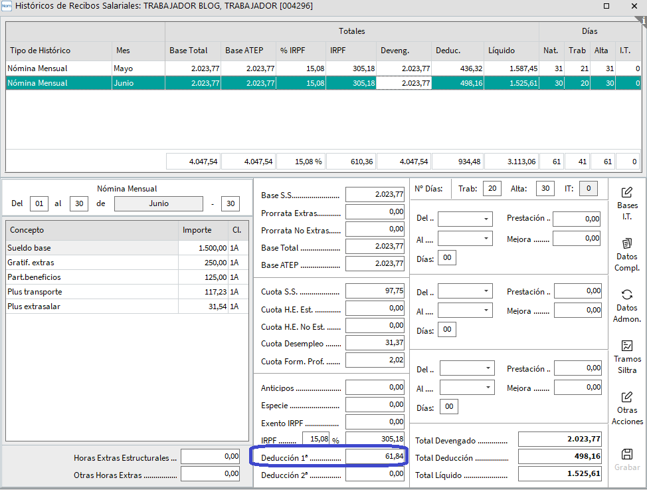The height and width of the screenshot is (490, 647).
Task: Click the Total Devengado field 2.023,77
Action: pyautogui.click(x=560, y=439)
